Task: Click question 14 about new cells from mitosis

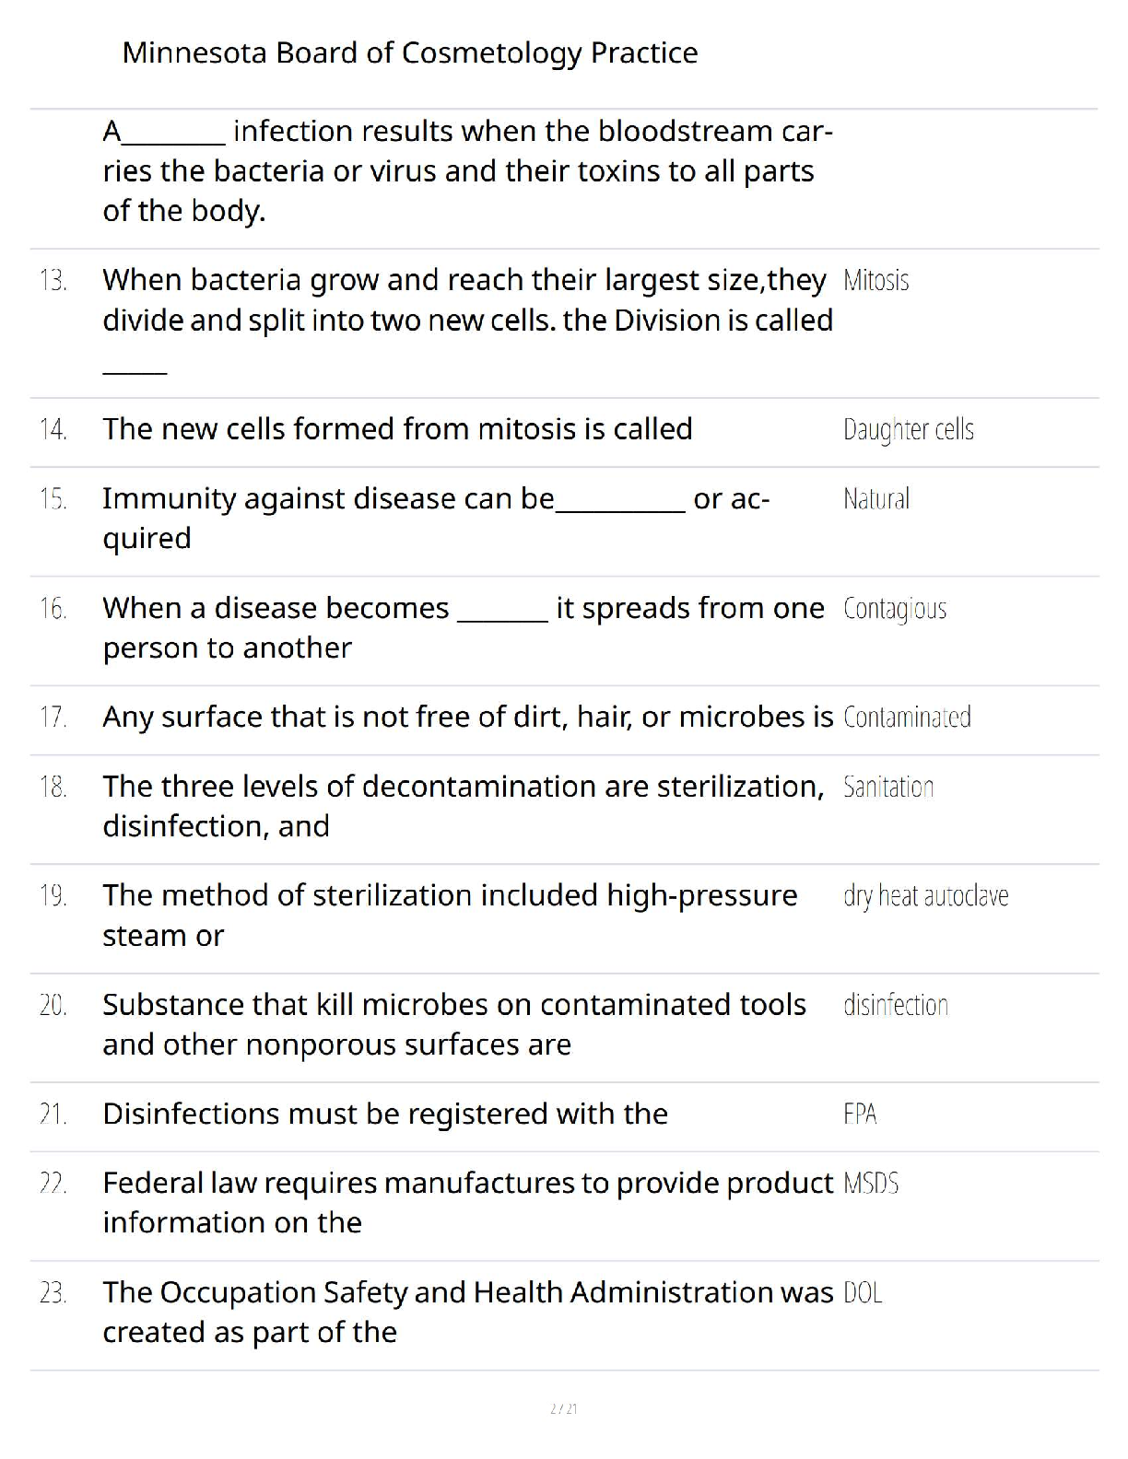Action: tap(397, 429)
